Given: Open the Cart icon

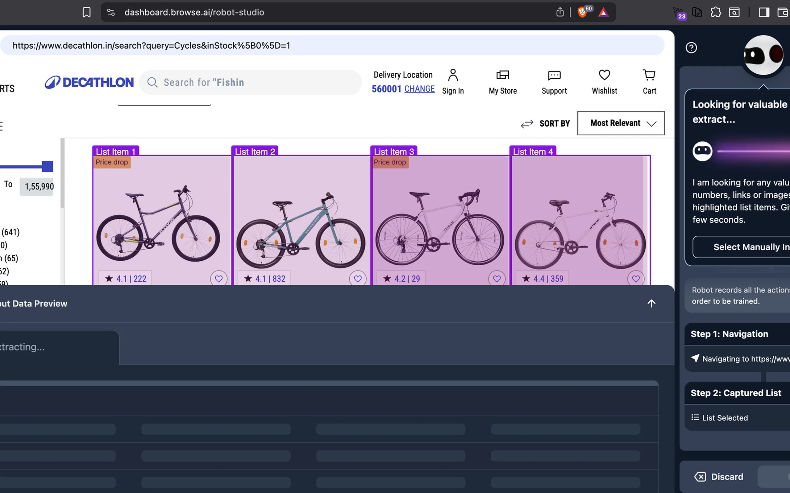Looking at the screenshot, I should [649, 75].
